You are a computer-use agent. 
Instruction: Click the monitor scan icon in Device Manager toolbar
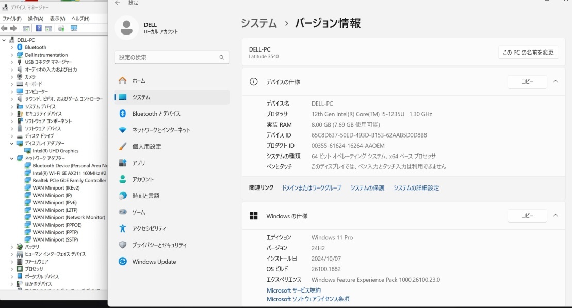coord(74,28)
